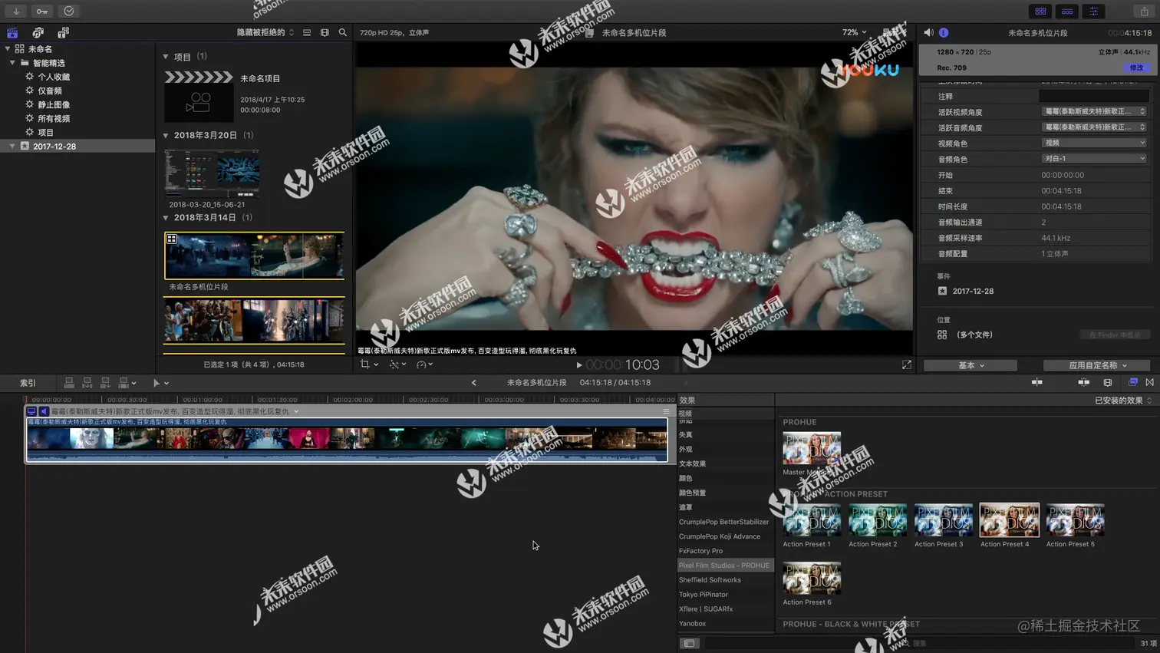Click the 注释 notes input field
1160x653 pixels.
(x=1094, y=96)
